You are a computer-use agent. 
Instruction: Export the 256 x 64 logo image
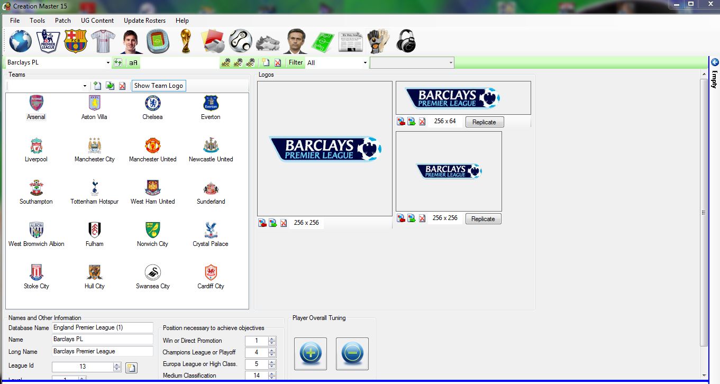[412, 122]
